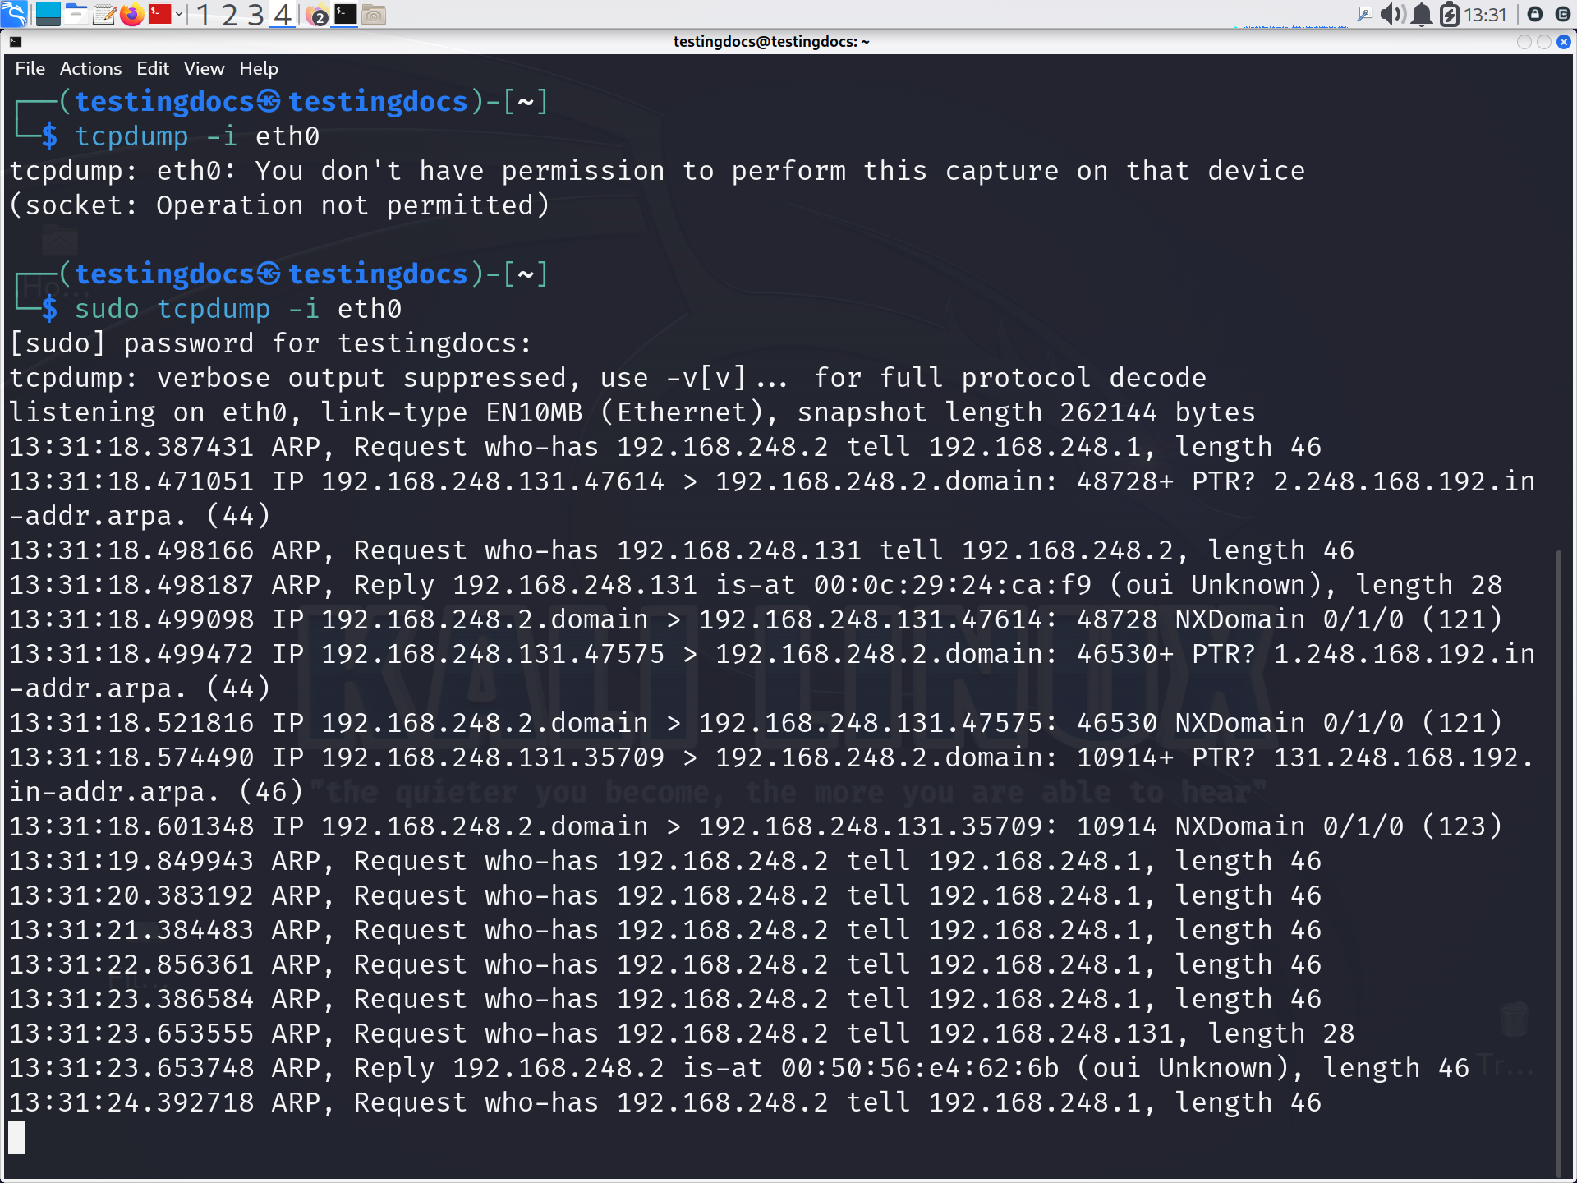Click the underlined 'sudo' command word
The image size is (1577, 1183).
pyautogui.click(x=107, y=309)
